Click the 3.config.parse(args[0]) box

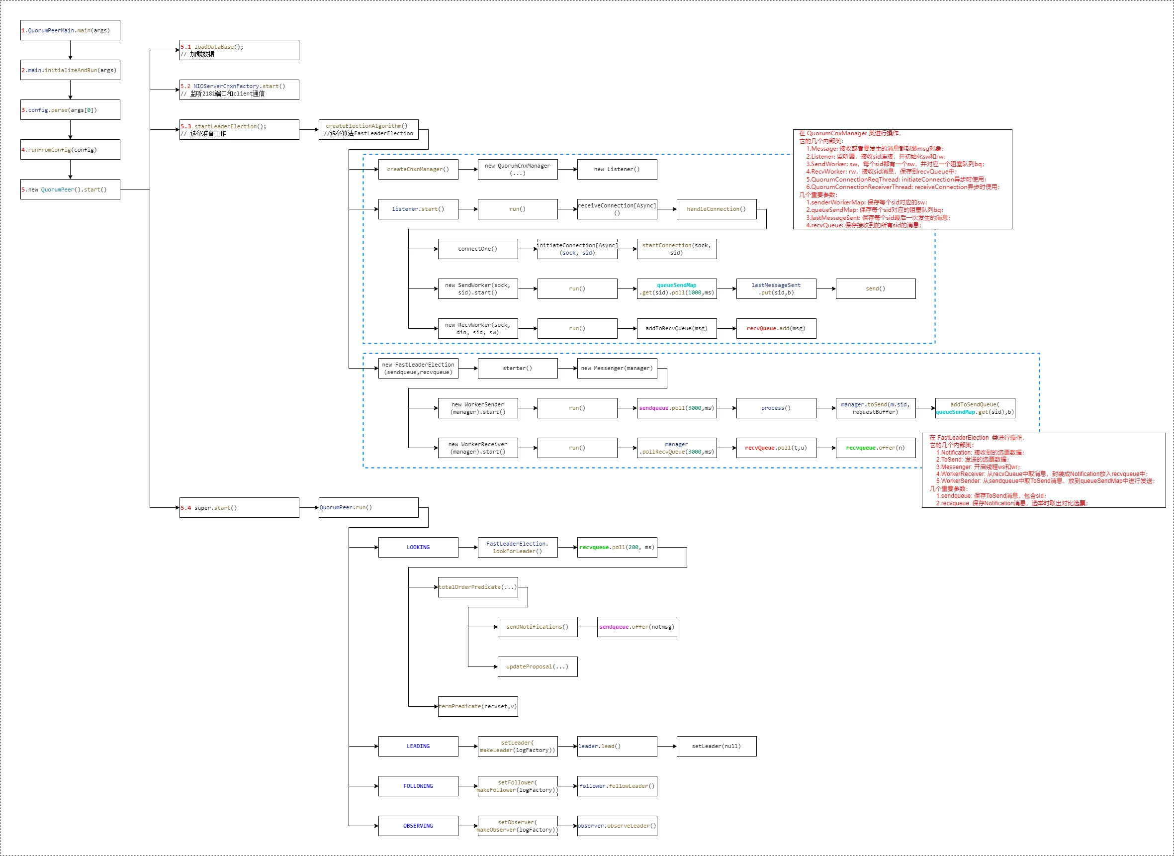(70, 110)
